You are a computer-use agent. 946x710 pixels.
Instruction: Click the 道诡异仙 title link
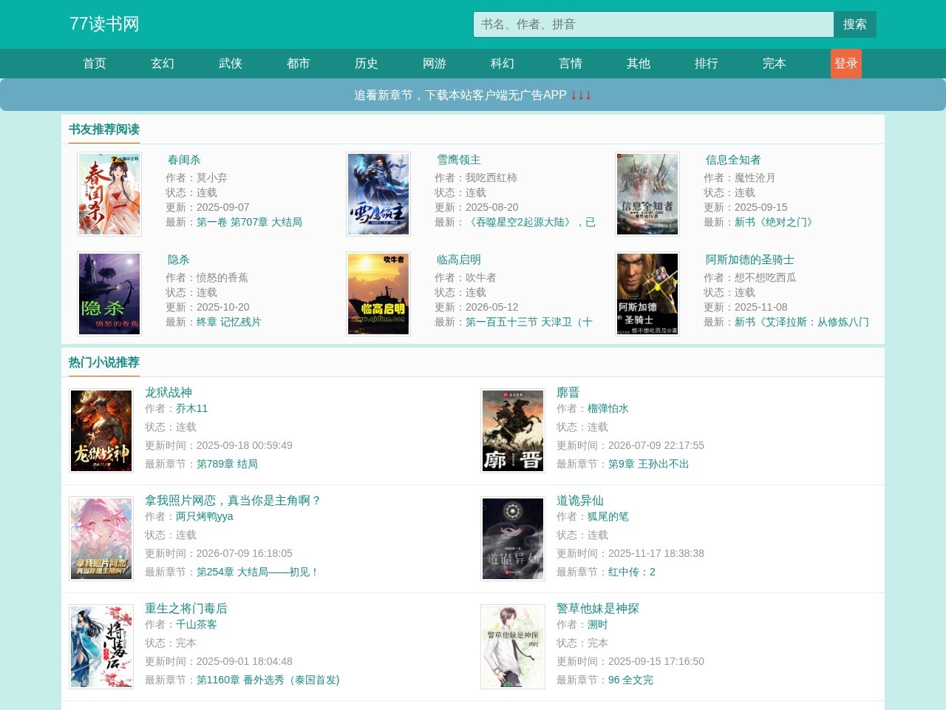(x=580, y=501)
